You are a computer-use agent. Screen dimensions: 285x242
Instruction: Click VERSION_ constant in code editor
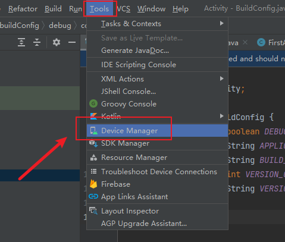(265, 174)
